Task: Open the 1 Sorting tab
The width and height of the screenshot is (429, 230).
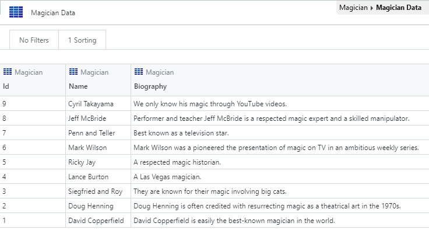Action: coord(82,40)
